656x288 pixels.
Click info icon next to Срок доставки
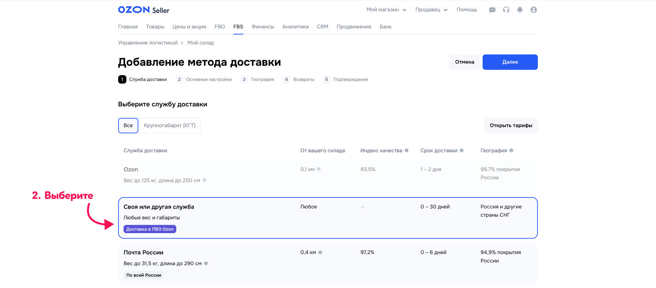coord(462,150)
